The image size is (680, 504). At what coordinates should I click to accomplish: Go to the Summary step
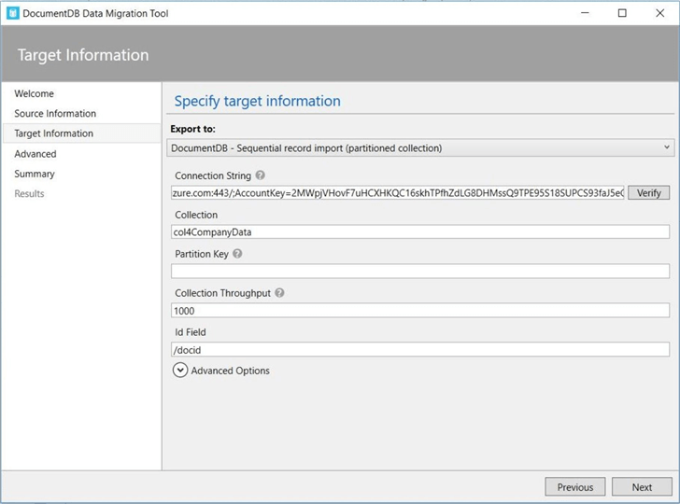click(35, 174)
